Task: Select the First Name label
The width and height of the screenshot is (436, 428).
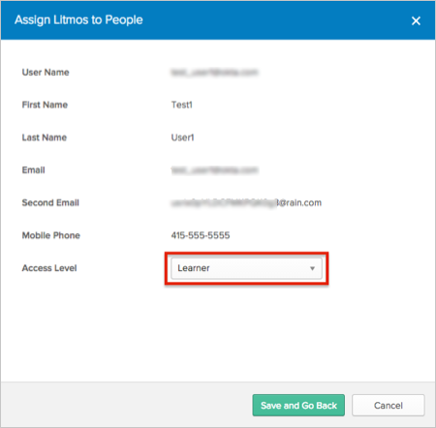Action: point(45,105)
